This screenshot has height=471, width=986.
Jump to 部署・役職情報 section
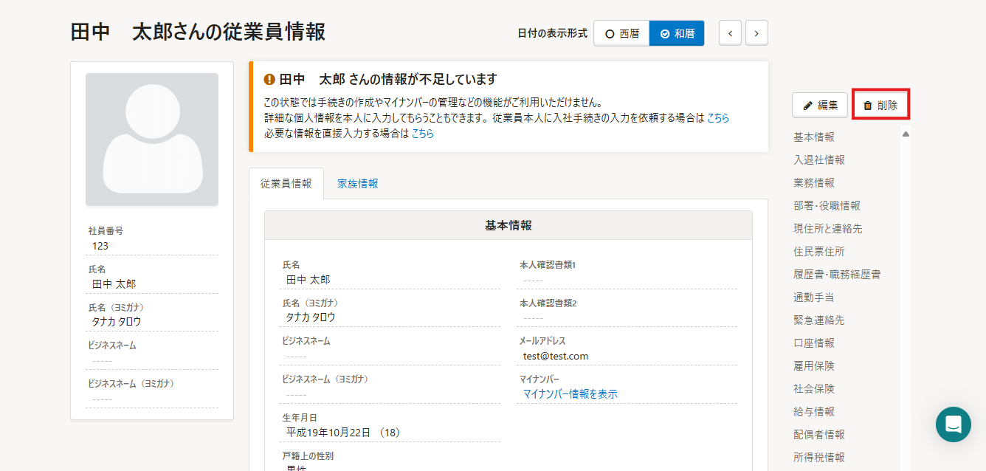827,206
